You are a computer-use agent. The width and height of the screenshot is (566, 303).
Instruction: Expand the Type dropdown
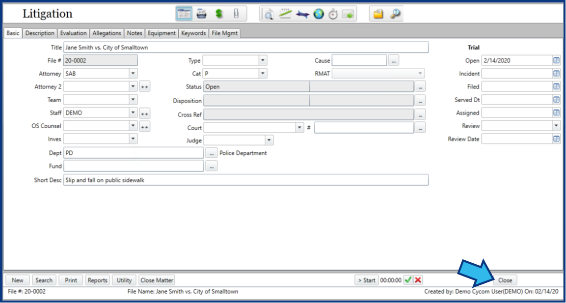[263, 60]
